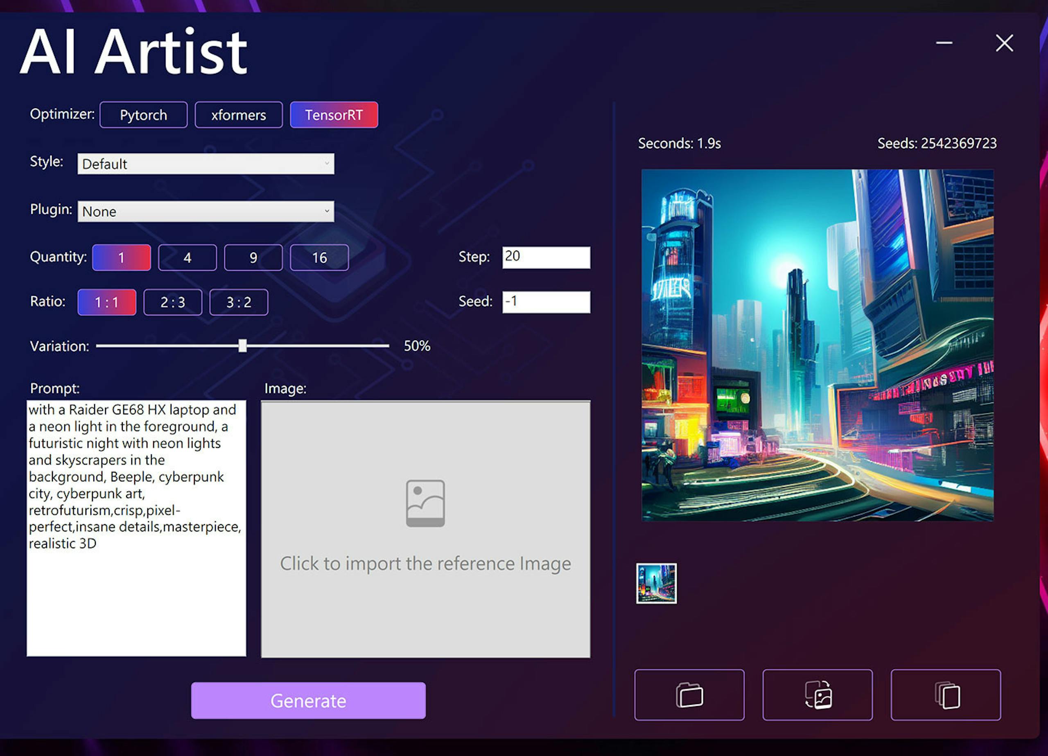Select the xformers optimizer

[238, 115]
